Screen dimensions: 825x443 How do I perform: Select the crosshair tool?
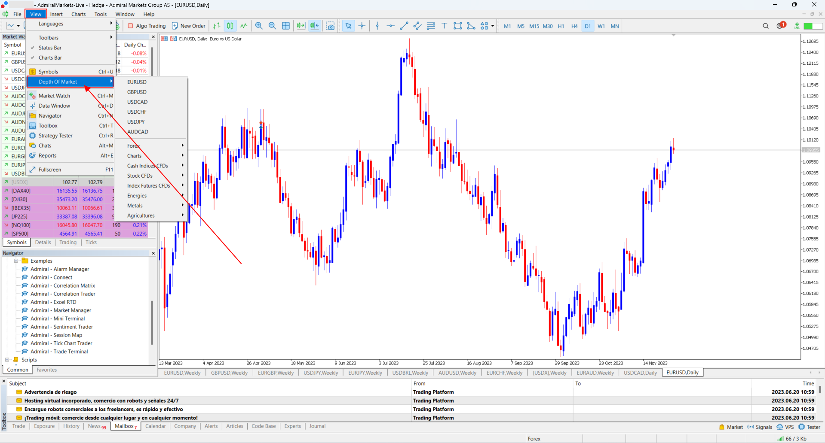tap(362, 26)
